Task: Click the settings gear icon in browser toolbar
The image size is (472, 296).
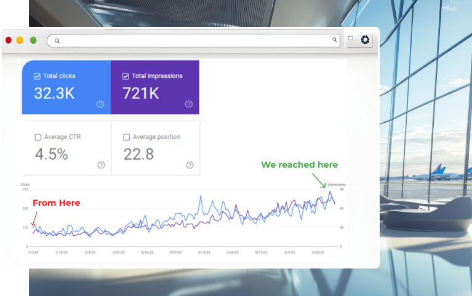Action: tap(365, 40)
